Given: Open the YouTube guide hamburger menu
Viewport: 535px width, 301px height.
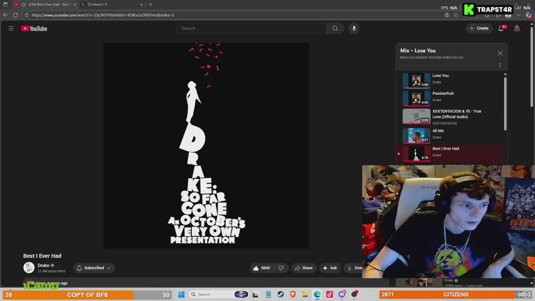Looking at the screenshot, I should [11, 28].
